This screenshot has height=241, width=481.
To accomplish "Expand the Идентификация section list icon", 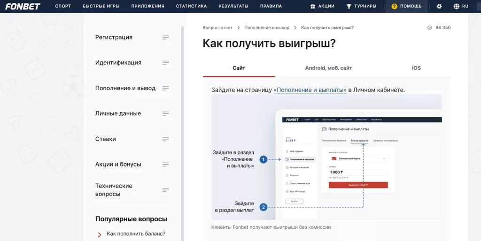I will 166,63.
